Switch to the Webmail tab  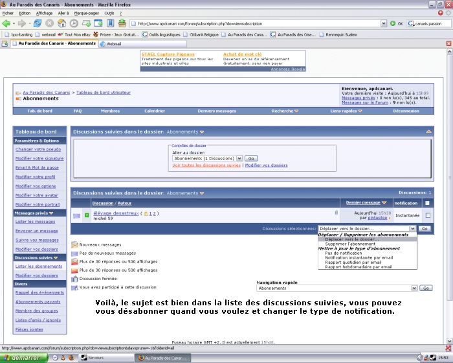114,44
